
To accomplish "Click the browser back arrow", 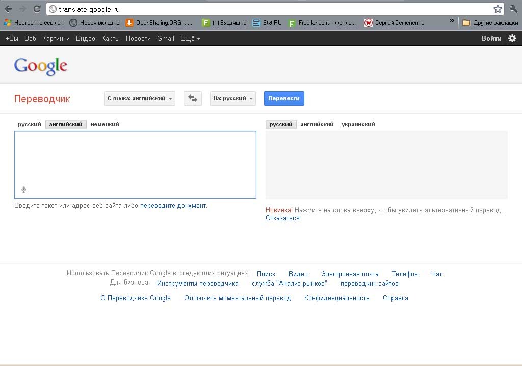I will tap(8, 9).
